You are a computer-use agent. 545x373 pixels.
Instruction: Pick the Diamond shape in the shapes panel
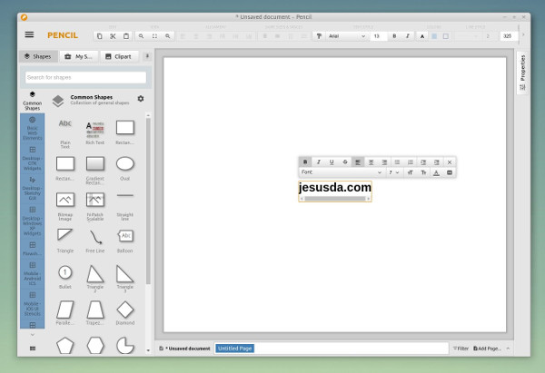pos(125,309)
